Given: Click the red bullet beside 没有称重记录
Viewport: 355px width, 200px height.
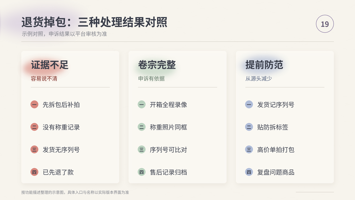Looking at the screenshot, I should (x=34, y=127).
